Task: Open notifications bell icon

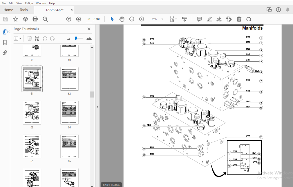Action: click(287, 10)
